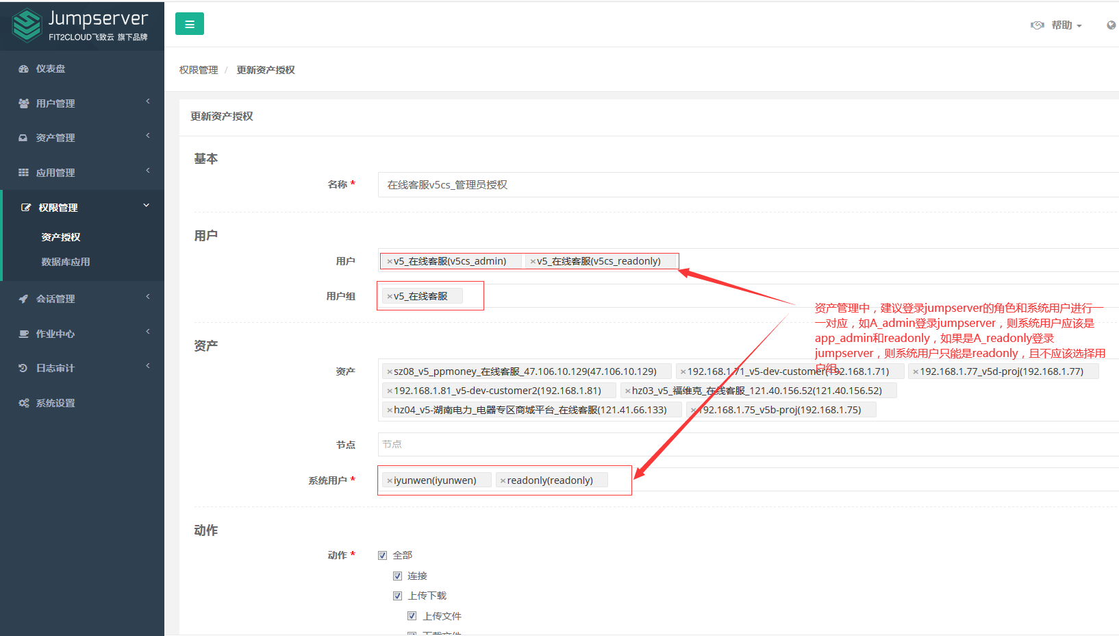Remove v5_在线客服(v5cs_readonly) user tag
Image resolution: width=1119 pixels, height=636 pixels.
pyautogui.click(x=533, y=261)
